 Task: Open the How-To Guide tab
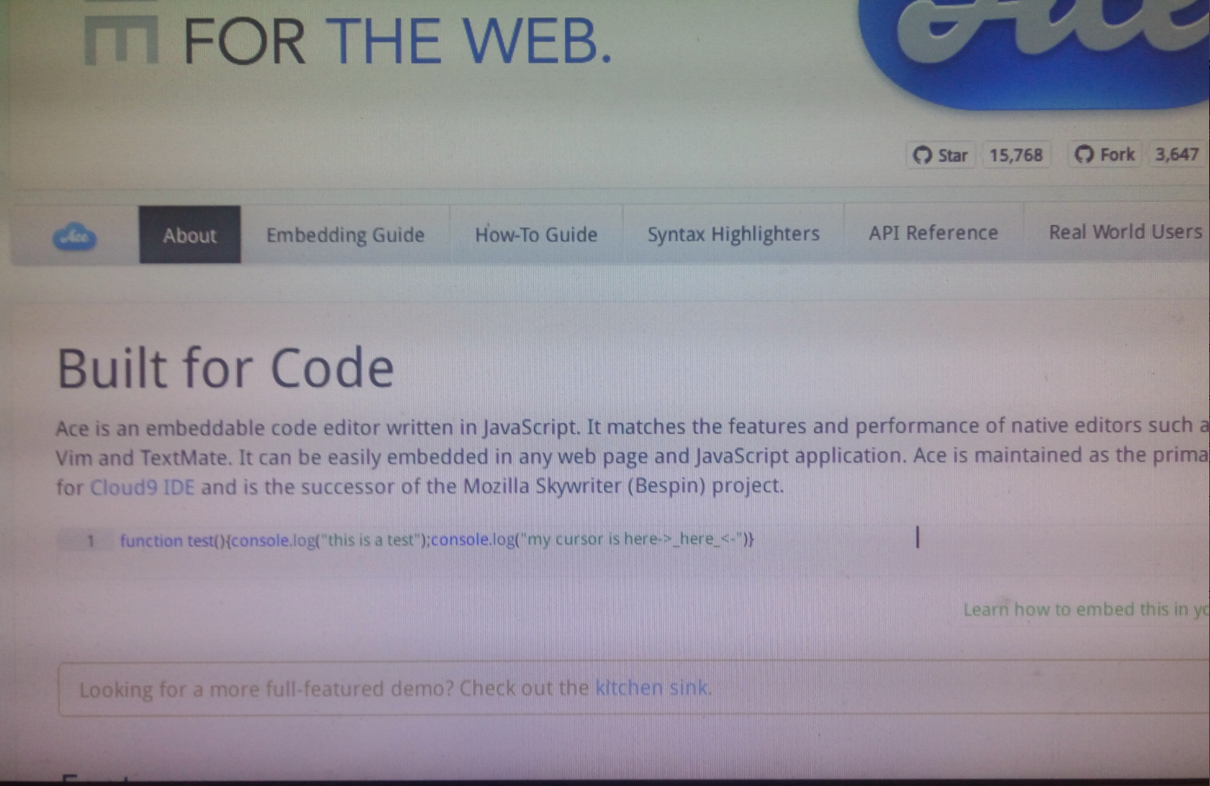pyautogui.click(x=536, y=234)
